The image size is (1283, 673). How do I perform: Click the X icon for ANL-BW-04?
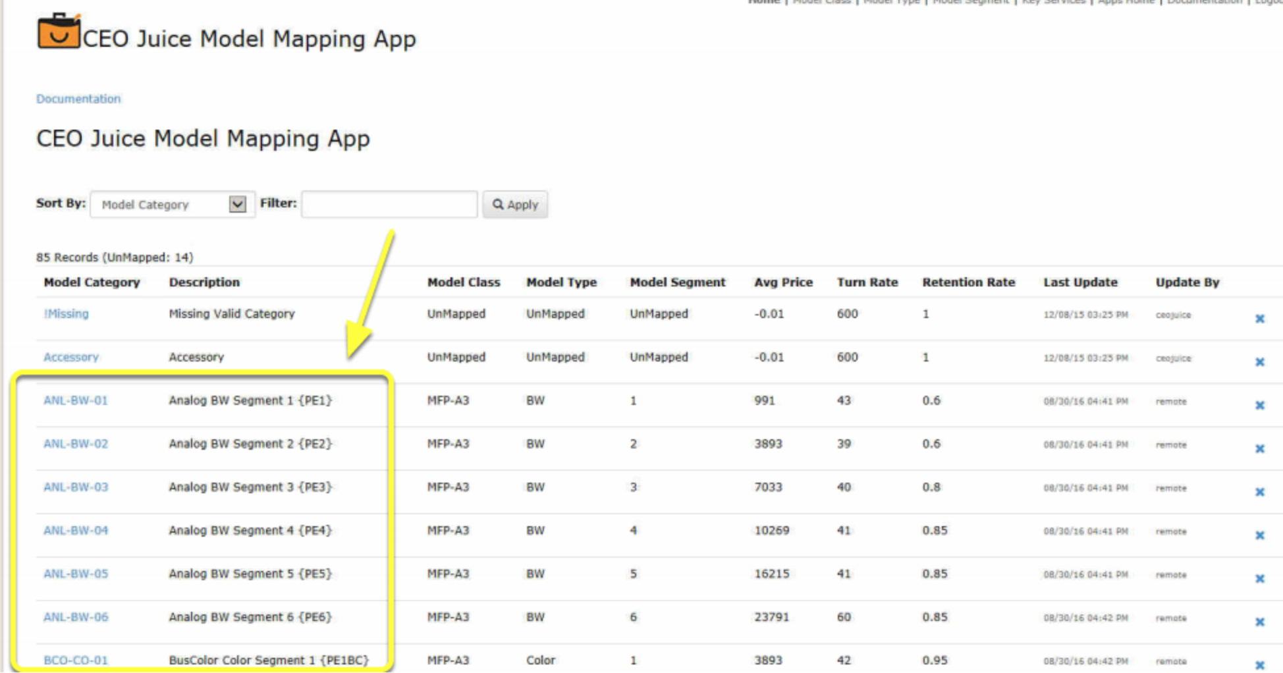pyautogui.click(x=1259, y=535)
